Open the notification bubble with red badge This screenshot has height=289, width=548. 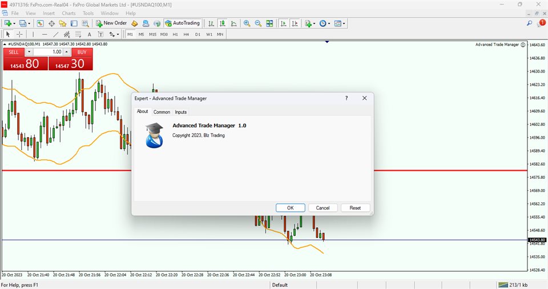pos(541,23)
